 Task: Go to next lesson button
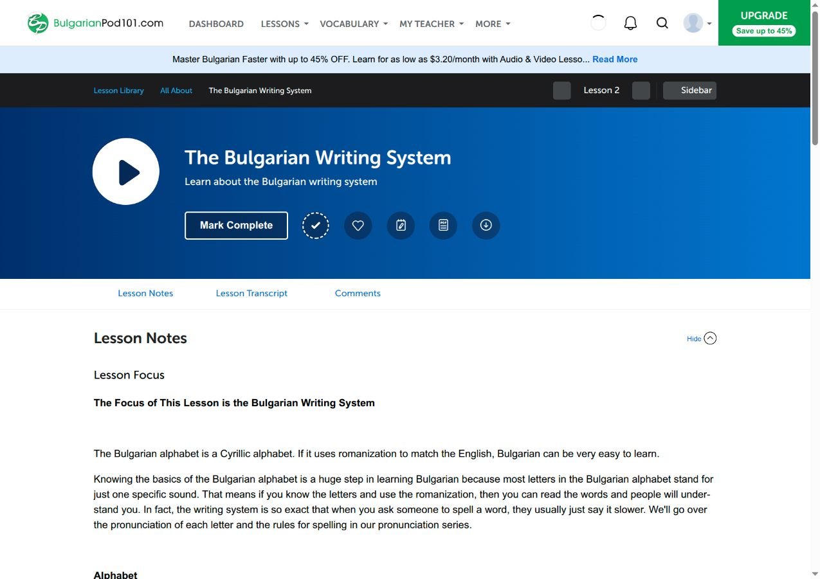point(641,91)
